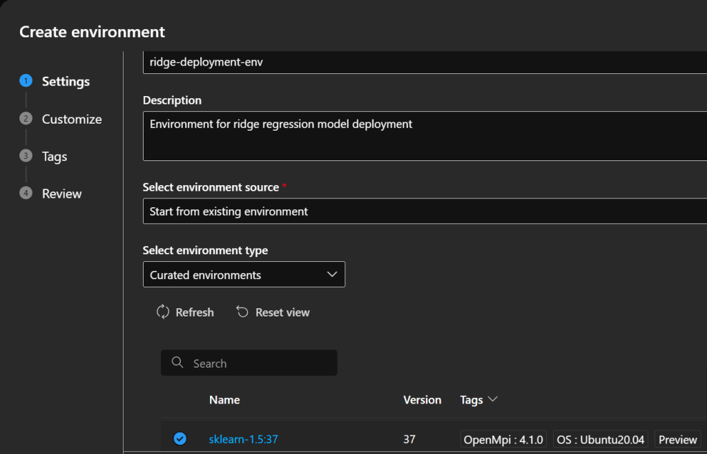Open the sklearn-1.5:37 environment link

(x=243, y=439)
